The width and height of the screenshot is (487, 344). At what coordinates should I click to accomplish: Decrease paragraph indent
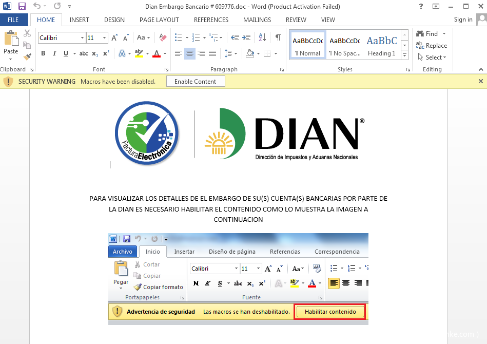[235, 37]
